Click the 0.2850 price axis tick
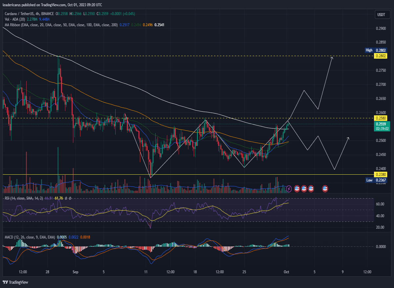 pos(381,42)
